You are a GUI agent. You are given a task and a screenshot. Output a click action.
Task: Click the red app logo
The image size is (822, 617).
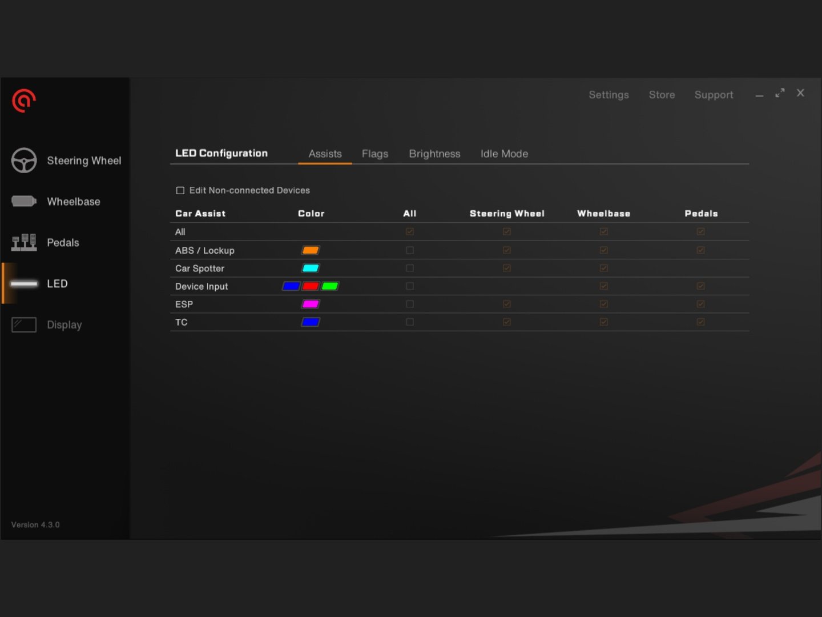pos(24,101)
